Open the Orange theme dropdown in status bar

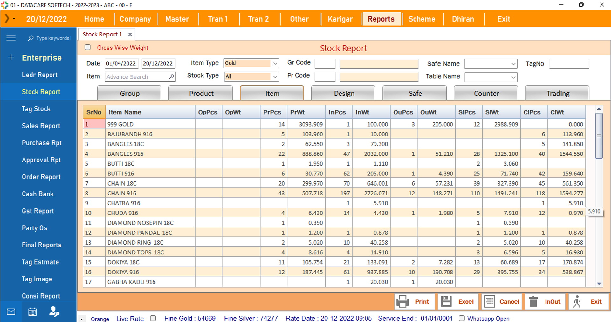click(82, 319)
